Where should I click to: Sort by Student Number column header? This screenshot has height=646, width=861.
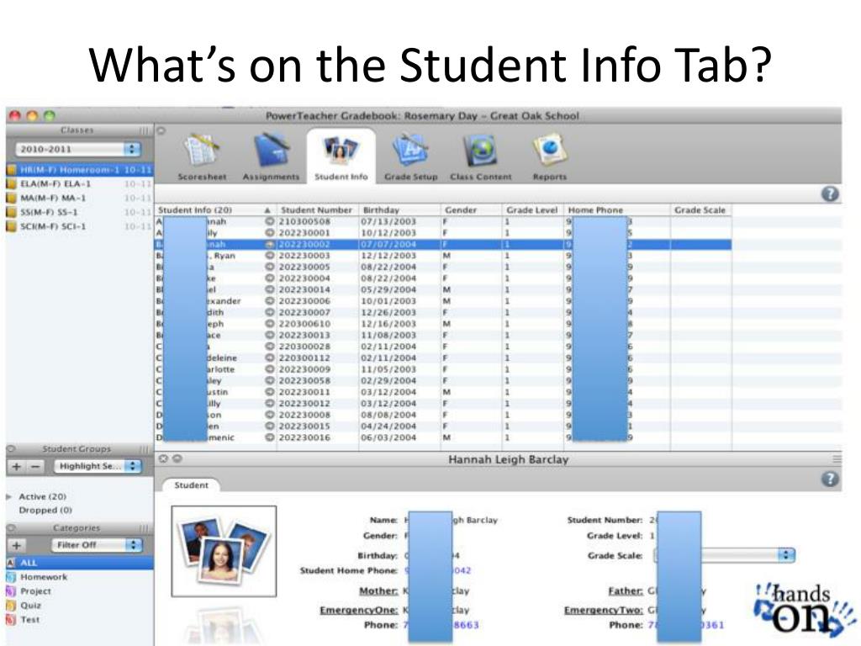tap(317, 209)
